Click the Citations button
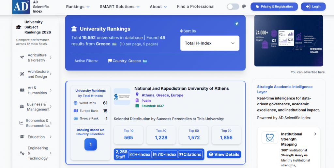Screen dimensions: 334x168 190,154
